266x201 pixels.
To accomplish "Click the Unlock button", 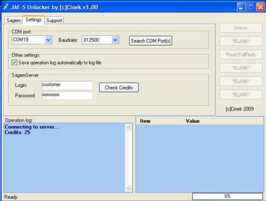I will pyautogui.click(x=241, y=28).
